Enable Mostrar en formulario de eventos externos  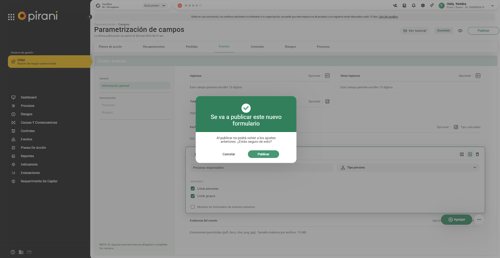click(x=193, y=207)
